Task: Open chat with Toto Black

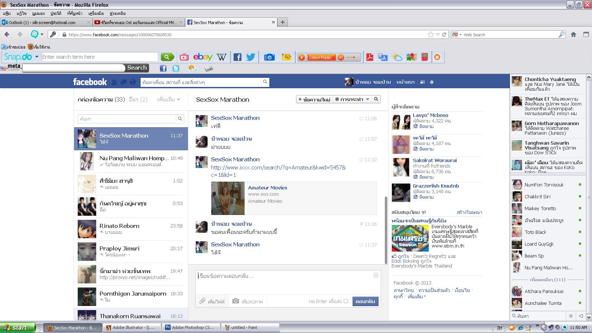Action: [547, 232]
